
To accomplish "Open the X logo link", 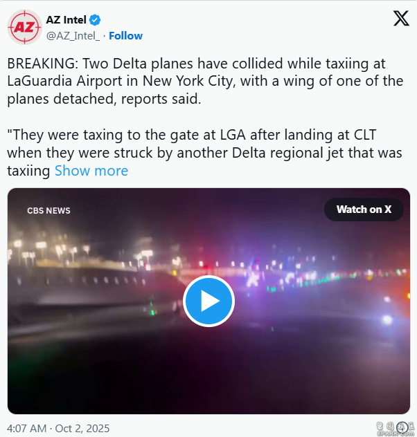I will click(x=401, y=19).
